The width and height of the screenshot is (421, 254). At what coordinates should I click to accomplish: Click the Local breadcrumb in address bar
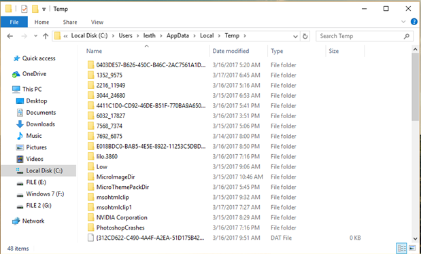[x=207, y=36]
